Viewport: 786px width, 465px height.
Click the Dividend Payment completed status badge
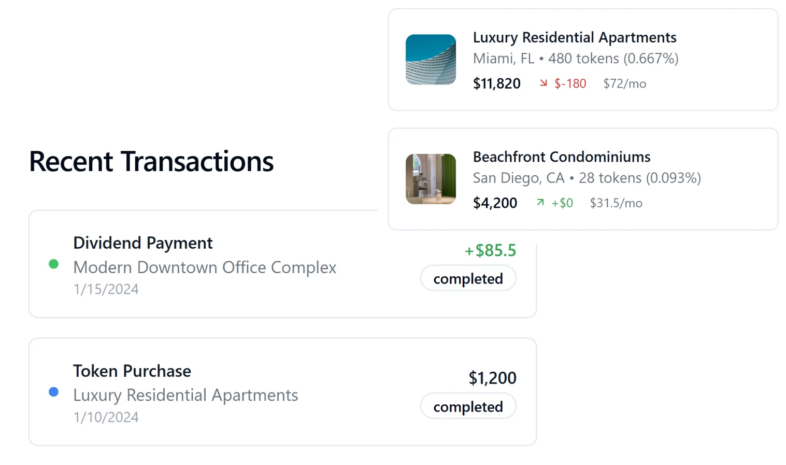pos(468,279)
